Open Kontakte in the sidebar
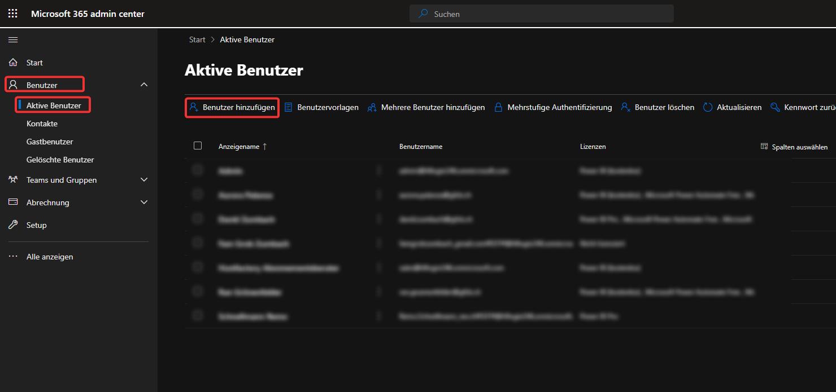This screenshot has width=836, height=392. click(42, 124)
